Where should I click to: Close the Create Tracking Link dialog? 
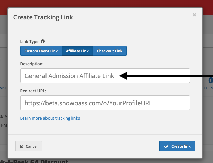pos(194,15)
